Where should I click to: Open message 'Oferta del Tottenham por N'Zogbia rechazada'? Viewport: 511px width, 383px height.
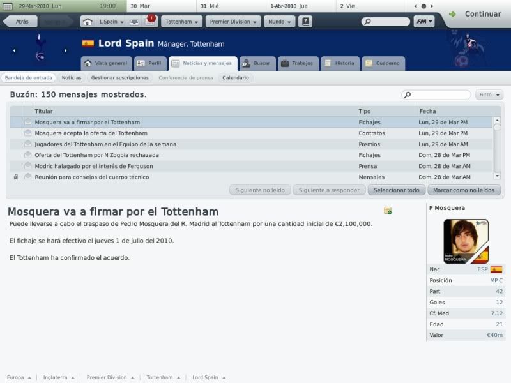pyautogui.click(x=251, y=155)
